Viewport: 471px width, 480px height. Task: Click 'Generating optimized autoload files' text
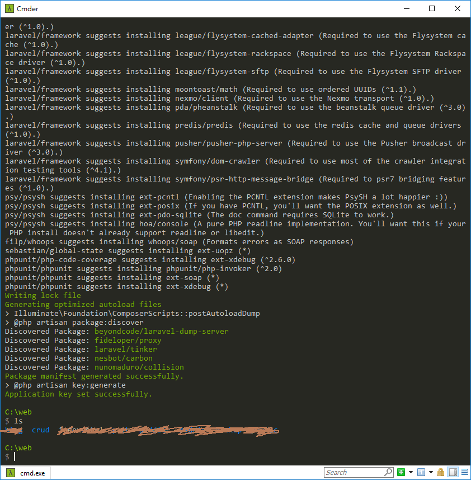(83, 304)
